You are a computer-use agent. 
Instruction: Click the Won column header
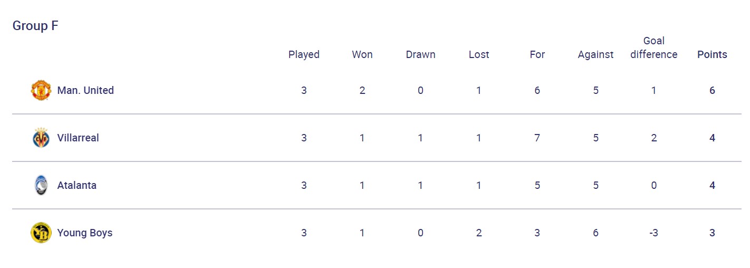pyautogui.click(x=362, y=54)
